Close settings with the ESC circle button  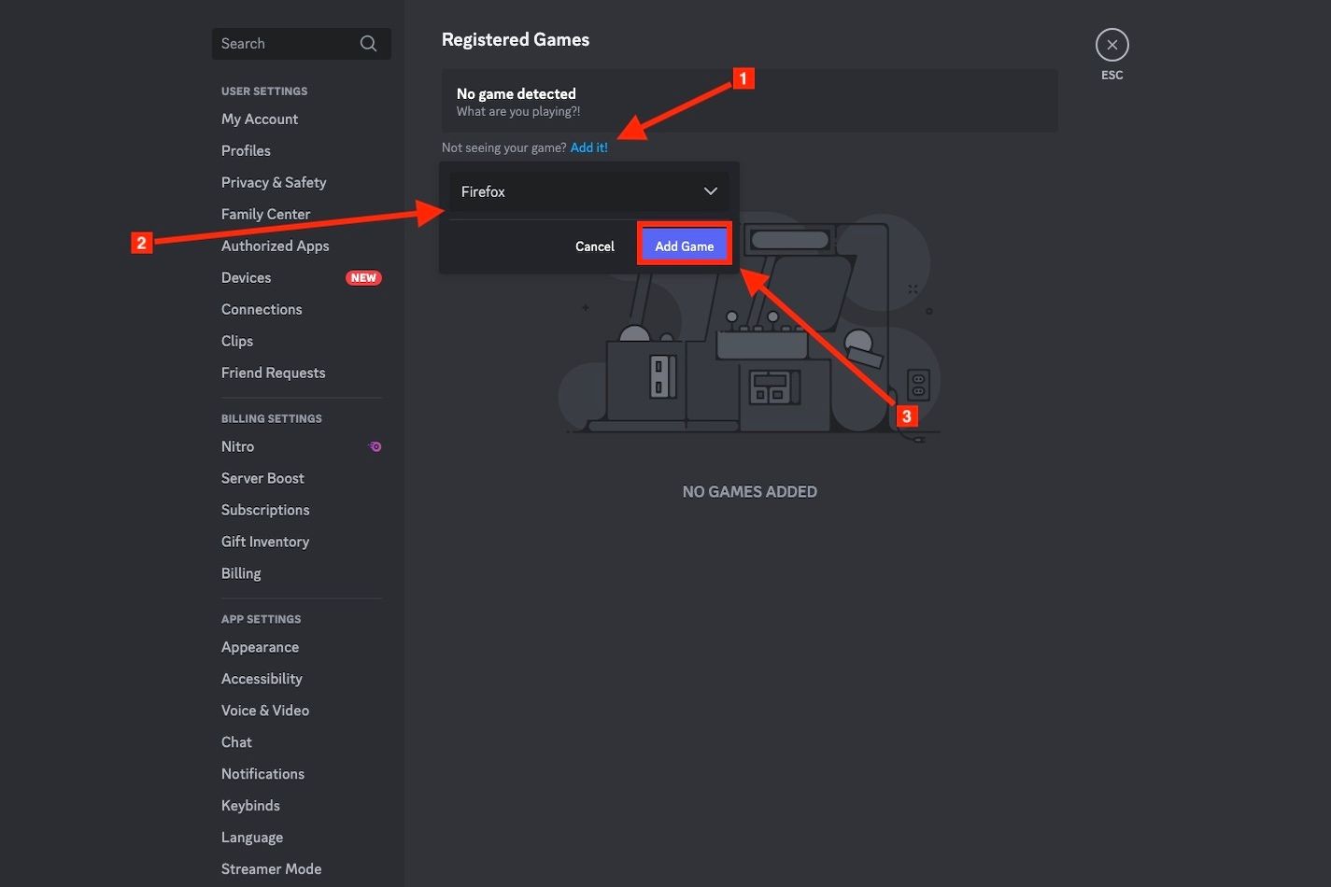pos(1112,45)
